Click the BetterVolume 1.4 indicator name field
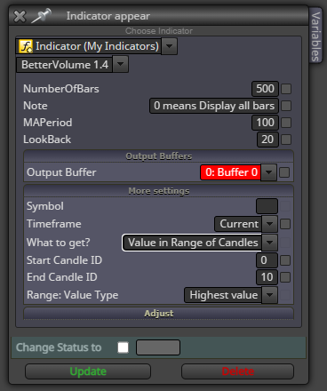 (65, 65)
